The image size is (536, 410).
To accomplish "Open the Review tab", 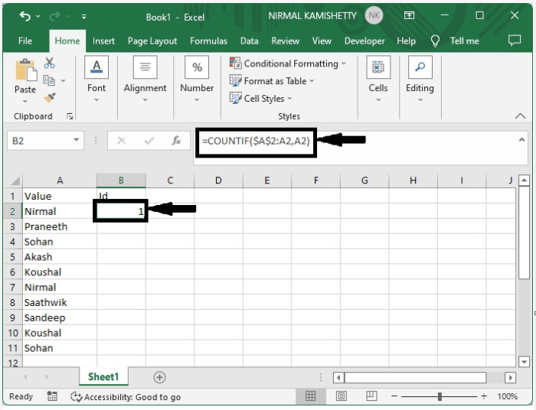I will pyautogui.click(x=286, y=41).
